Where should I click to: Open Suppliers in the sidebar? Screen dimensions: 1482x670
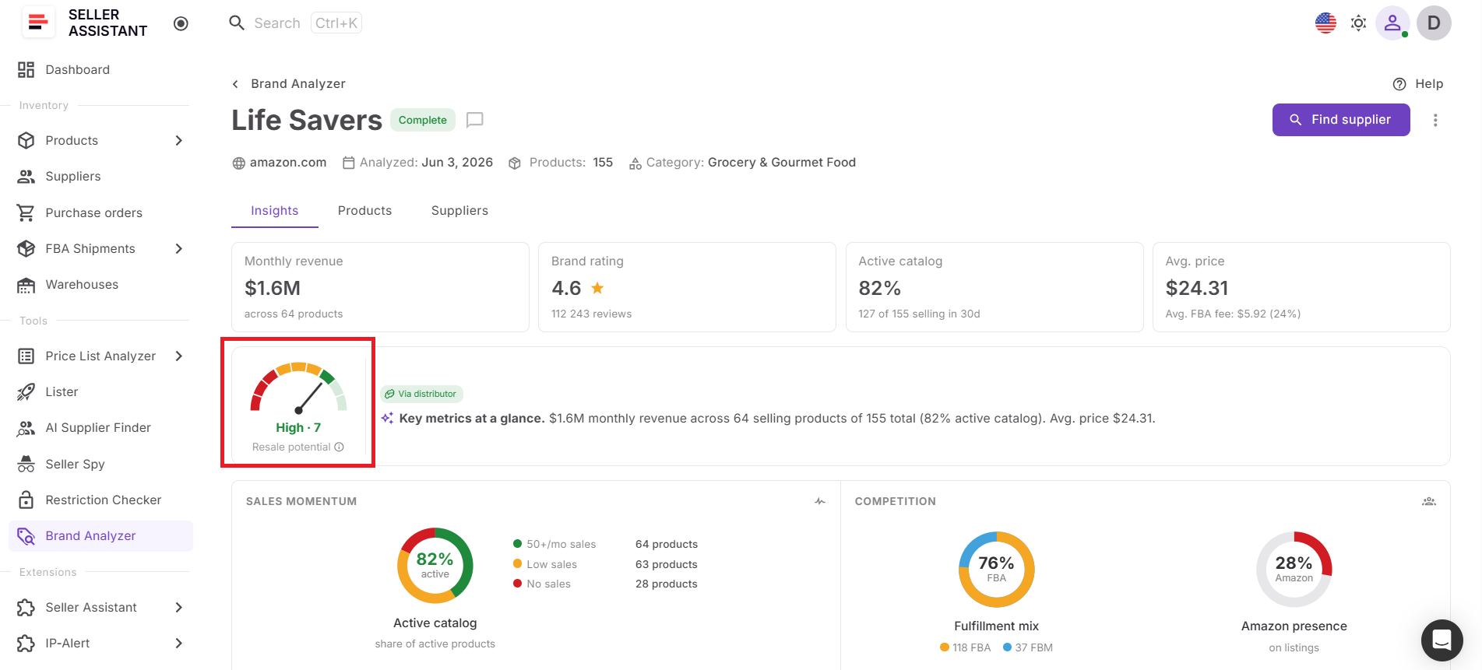101,177
